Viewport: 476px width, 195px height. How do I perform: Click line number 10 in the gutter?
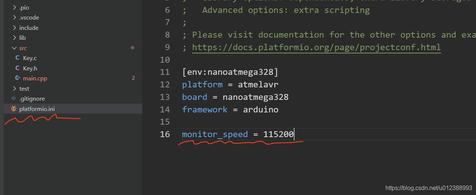165,59
